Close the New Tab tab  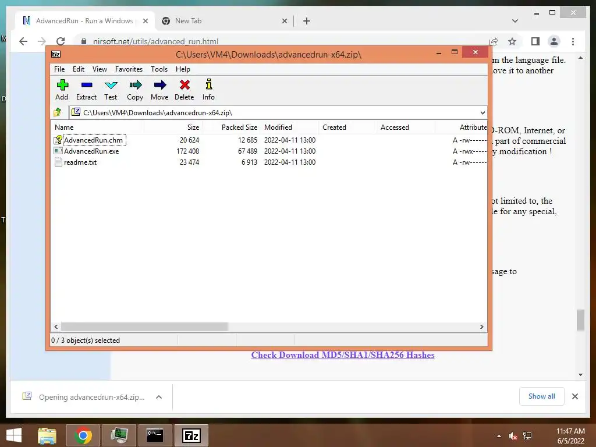[285, 21]
